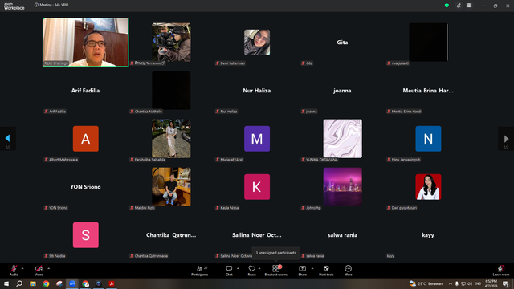Select Chantika Qatrun... tile name

pyautogui.click(x=171, y=235)
